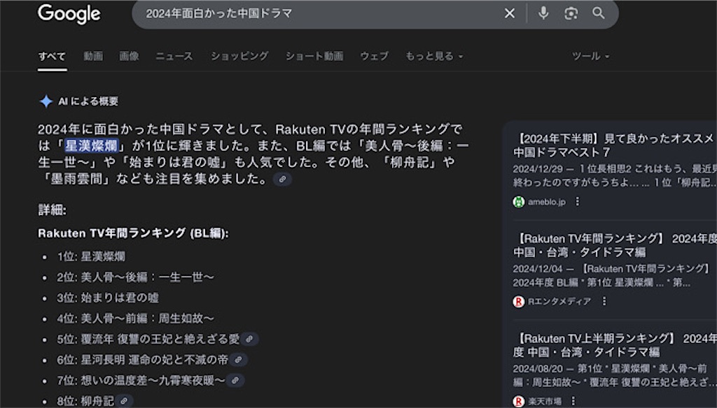The width and height of the screenshot is (717, 408).
Task: Open source link icon after 墨雨雲間 summary
Action: (x=283, y=179)
